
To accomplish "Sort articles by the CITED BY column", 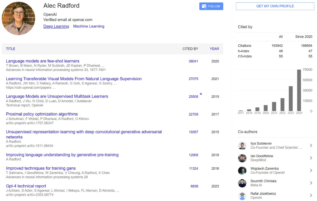I will tap(190, 49).
